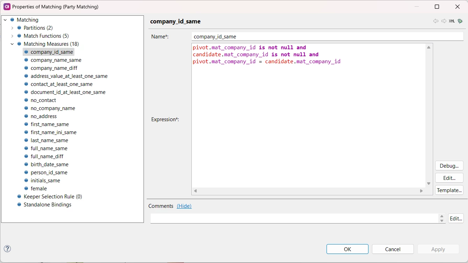
Task: Select Keeper Selection Rule (0)
Action: tap(53, 197)
